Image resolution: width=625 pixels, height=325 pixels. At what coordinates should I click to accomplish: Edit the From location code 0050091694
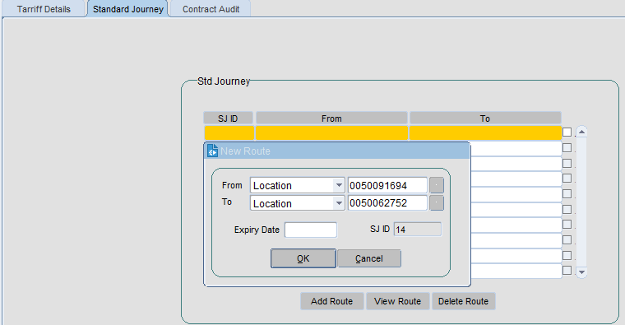point(387,185)
